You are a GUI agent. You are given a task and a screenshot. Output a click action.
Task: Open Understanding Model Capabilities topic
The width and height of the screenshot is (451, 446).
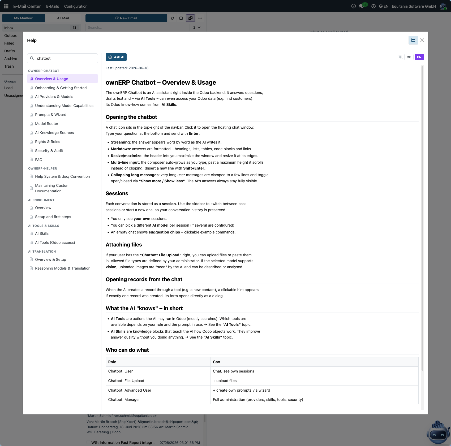click(x=62, y=106)
